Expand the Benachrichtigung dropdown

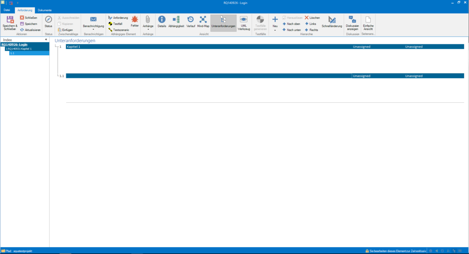pos(93,30)
